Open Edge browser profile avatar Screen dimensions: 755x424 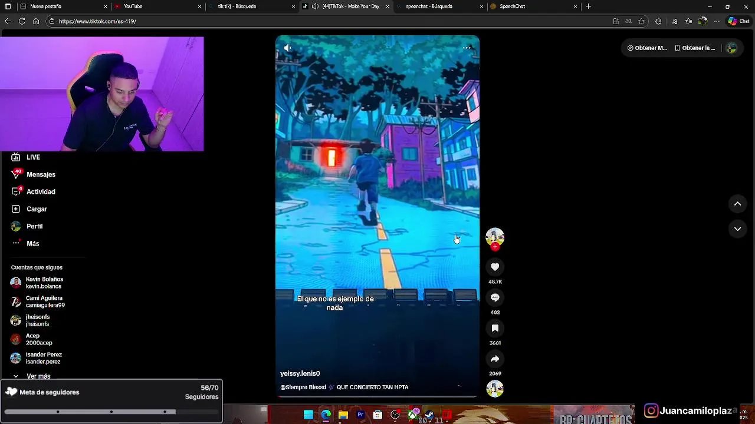pyautogui.click(x=703, y=21)
